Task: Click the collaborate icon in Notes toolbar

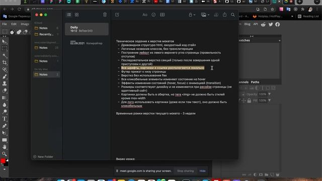Action: point(216,15)
